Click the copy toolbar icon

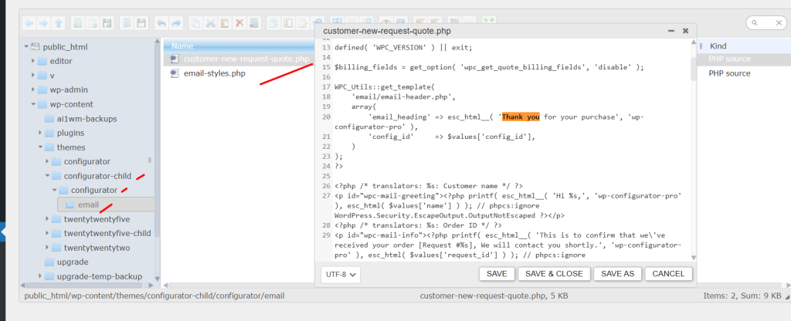pos(195,22)
